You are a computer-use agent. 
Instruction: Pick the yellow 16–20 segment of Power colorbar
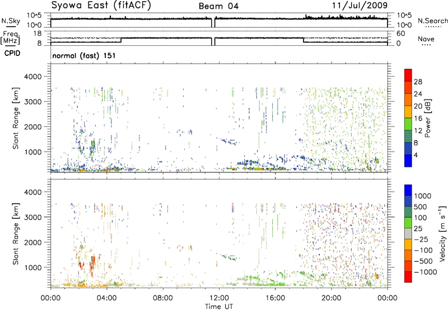point(408,112)
